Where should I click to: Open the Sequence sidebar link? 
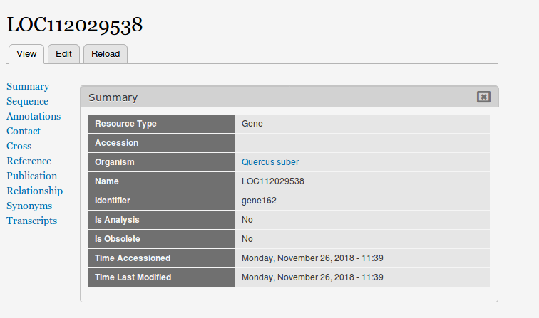[28, 101]
